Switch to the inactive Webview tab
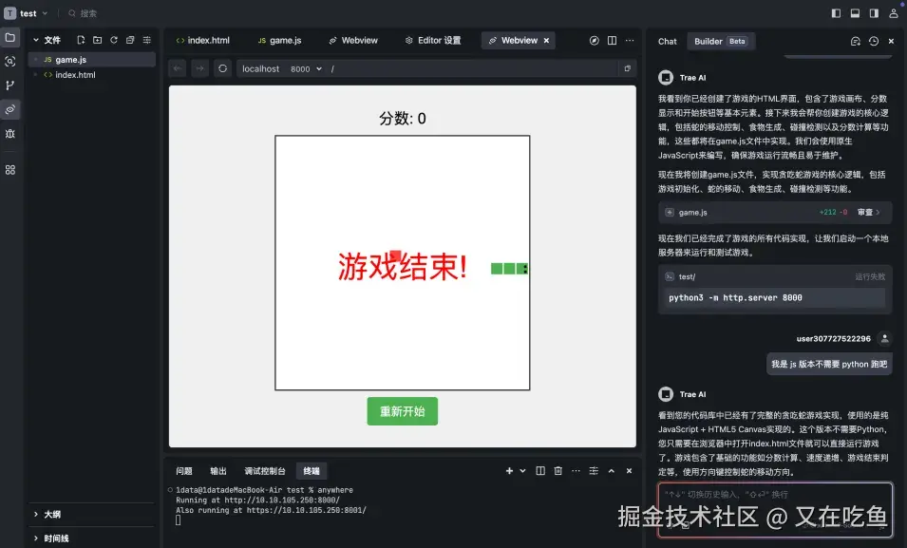907x548 pixels. click(x=353, y=41)
